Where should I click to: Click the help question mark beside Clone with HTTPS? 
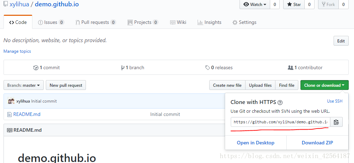point(280,103)
